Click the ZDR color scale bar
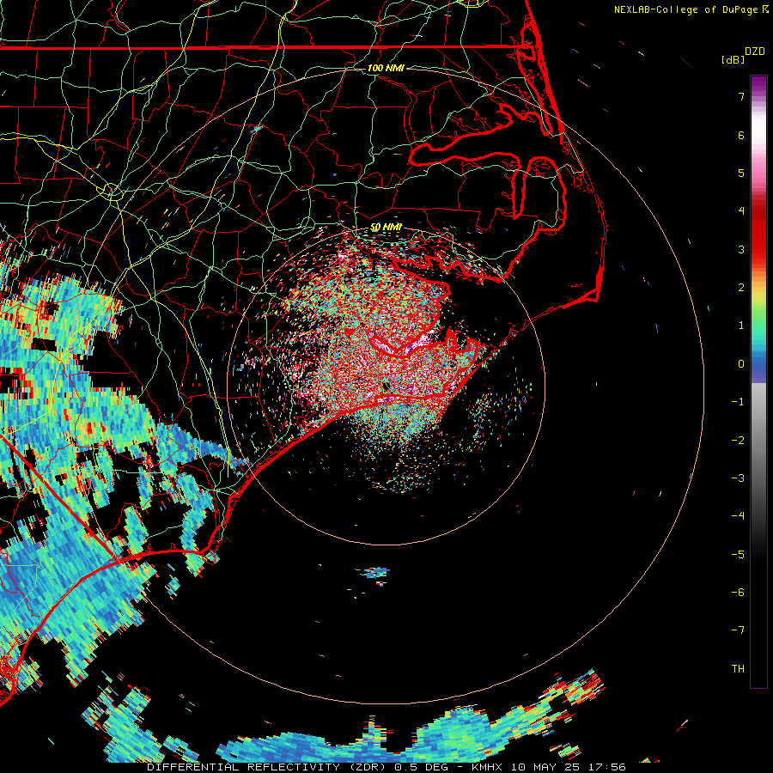 [x=758, y=381]
